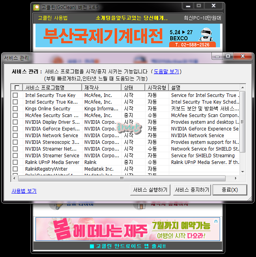Tick the checkbox for NVIDIA Streamer Service

click(x=15, y=156)
